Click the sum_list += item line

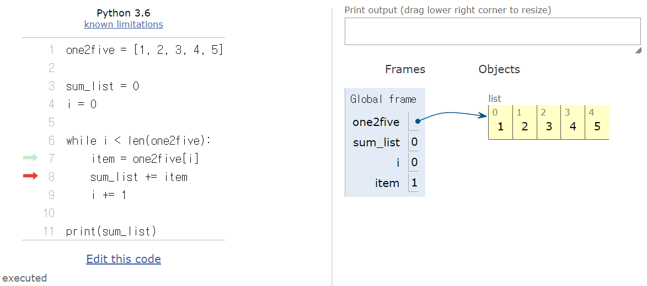[x=139, y=177]
